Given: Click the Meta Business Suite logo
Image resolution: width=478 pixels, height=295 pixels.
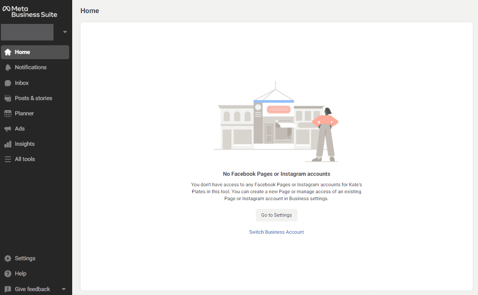Looking at the screenshot, I should pos(30,11).
